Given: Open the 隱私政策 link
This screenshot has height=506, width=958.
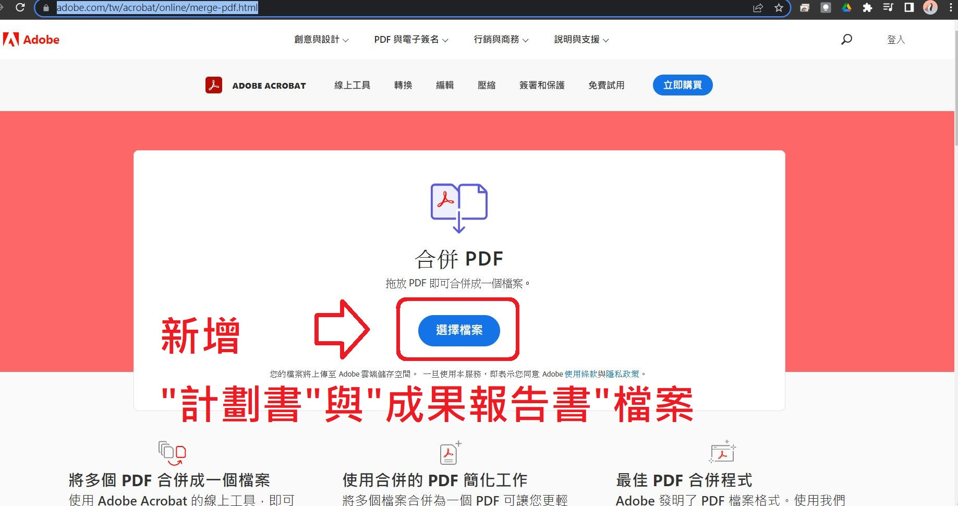Looking at the screenshot, I should (623, 374).
